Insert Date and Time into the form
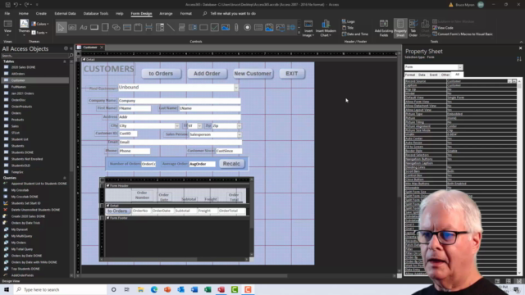Screen dimensions: 525x295 [x=355, y=34]
